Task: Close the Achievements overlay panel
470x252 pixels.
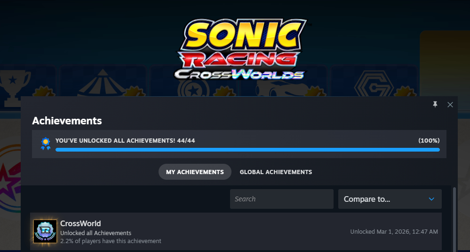Action: tap(450, 105)
